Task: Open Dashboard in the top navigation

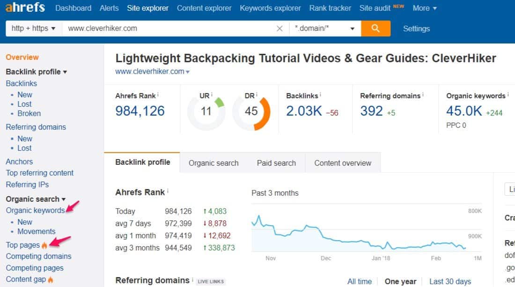Action: click(x=73, y=8)
